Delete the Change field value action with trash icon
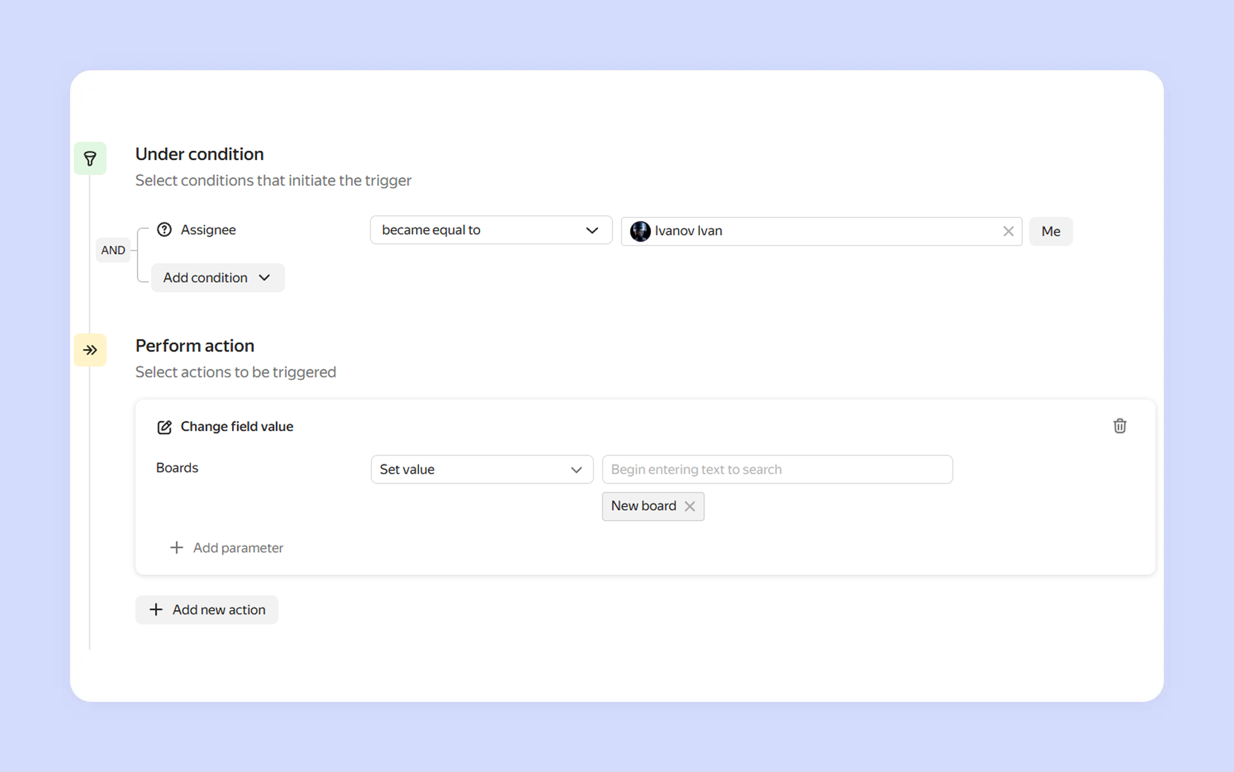This screenshot has width=1234, height=772. (x=1120, y=426)
